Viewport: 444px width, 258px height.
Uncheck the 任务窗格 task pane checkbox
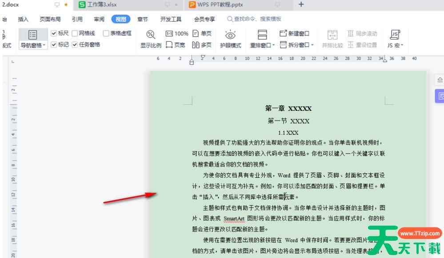click(x=75, y=45)
